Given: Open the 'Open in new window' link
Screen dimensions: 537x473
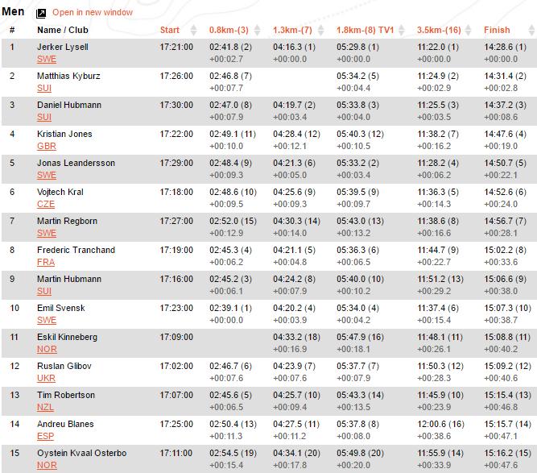Looking at the screenshot, I should pos(93,12).
